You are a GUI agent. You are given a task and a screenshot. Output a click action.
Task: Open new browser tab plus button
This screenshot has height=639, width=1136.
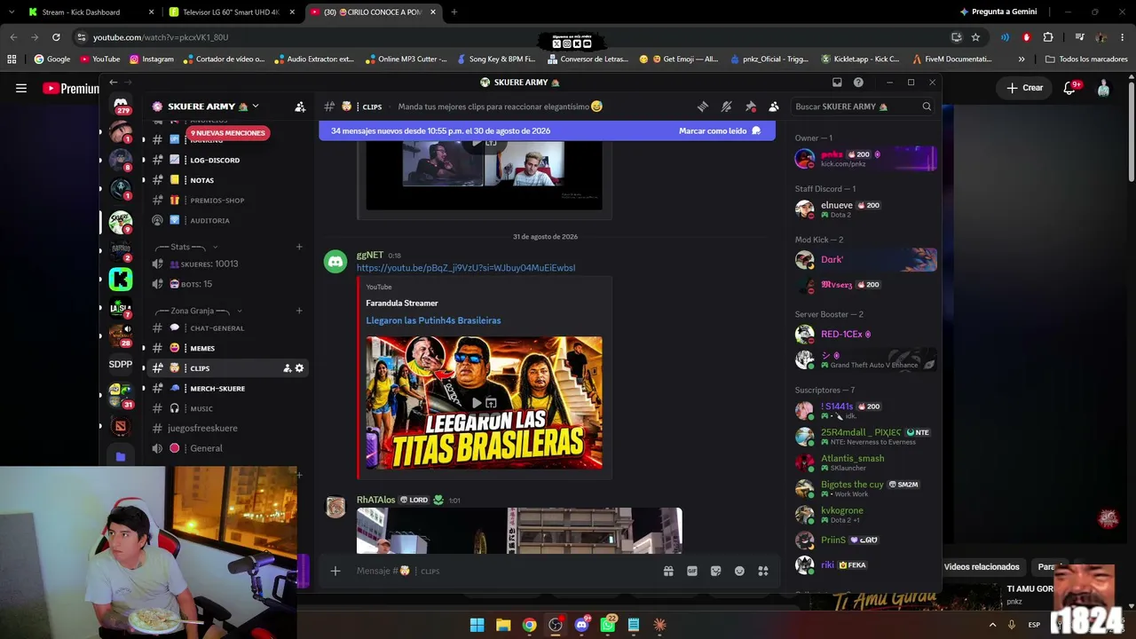click(x=454, y=12)
